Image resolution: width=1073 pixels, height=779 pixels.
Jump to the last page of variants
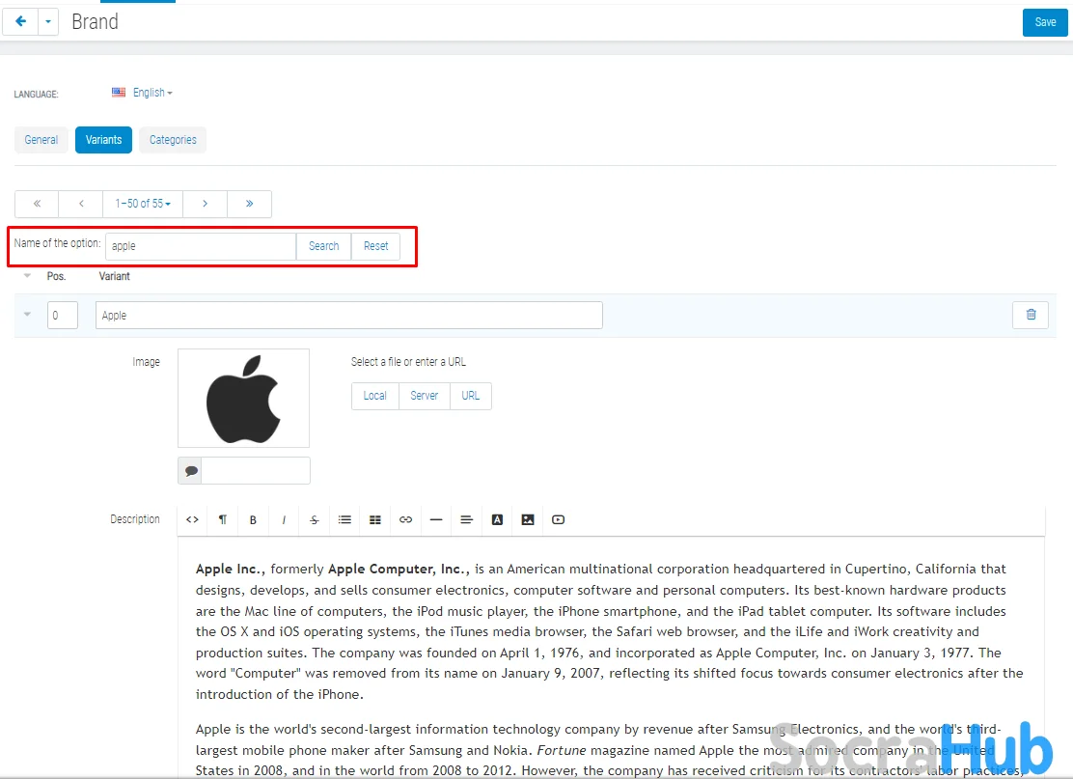pyautogui.click(x=249, y=204)
